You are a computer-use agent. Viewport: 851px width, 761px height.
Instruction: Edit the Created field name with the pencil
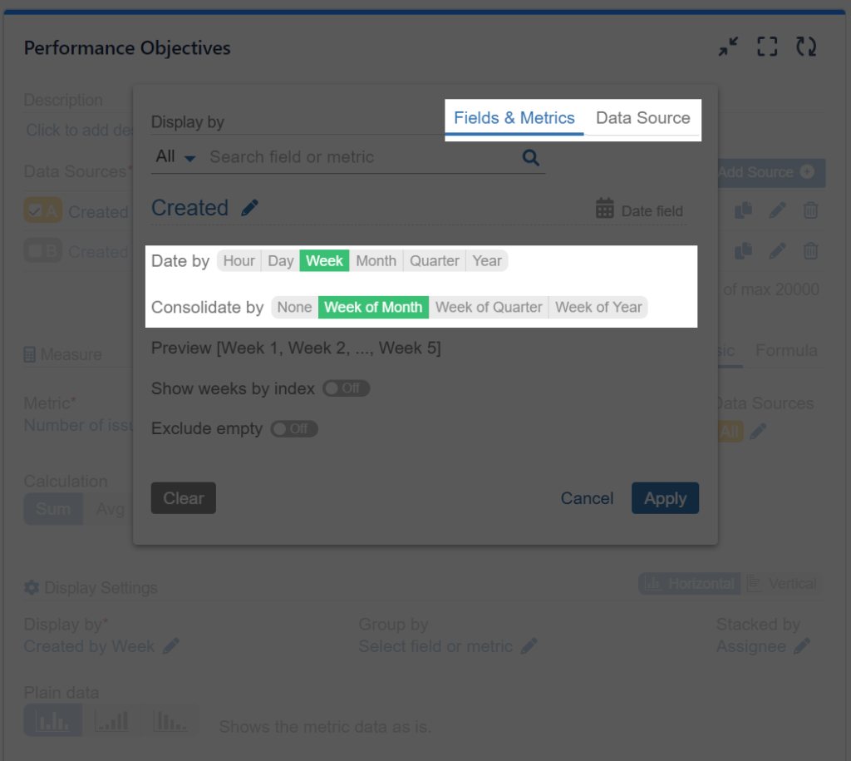point(250,207)
